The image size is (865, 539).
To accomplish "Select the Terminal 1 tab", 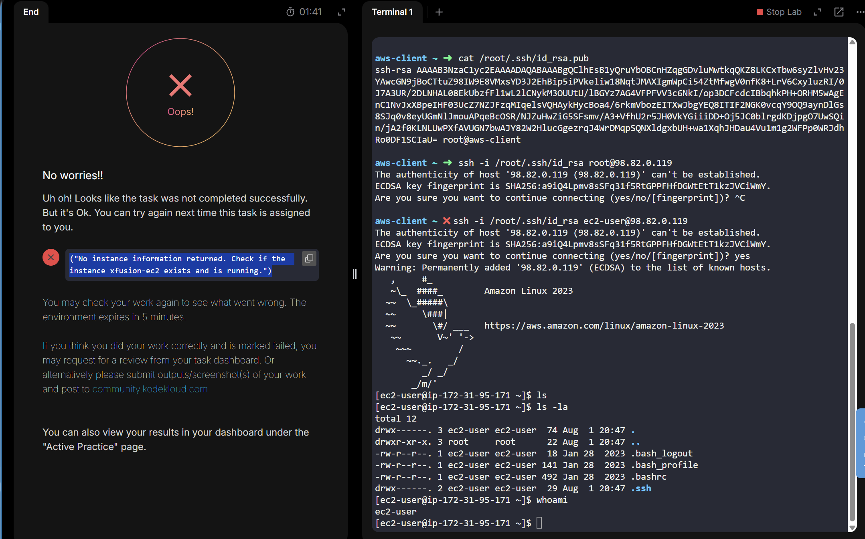I will point(392,12).
